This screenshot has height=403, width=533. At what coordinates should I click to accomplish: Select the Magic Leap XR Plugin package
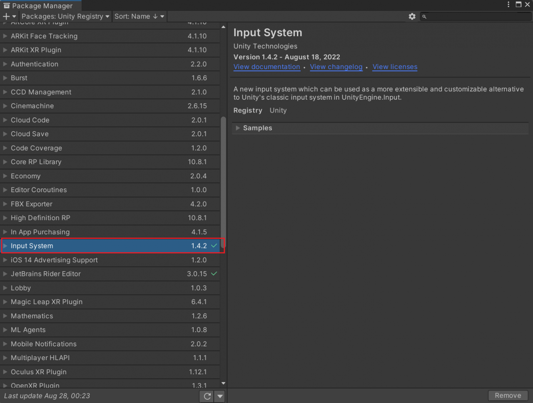[110, 302]
